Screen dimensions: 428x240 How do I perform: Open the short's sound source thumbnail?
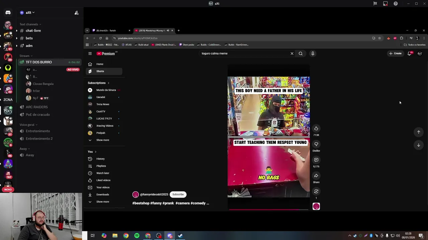tap(316, 206)
